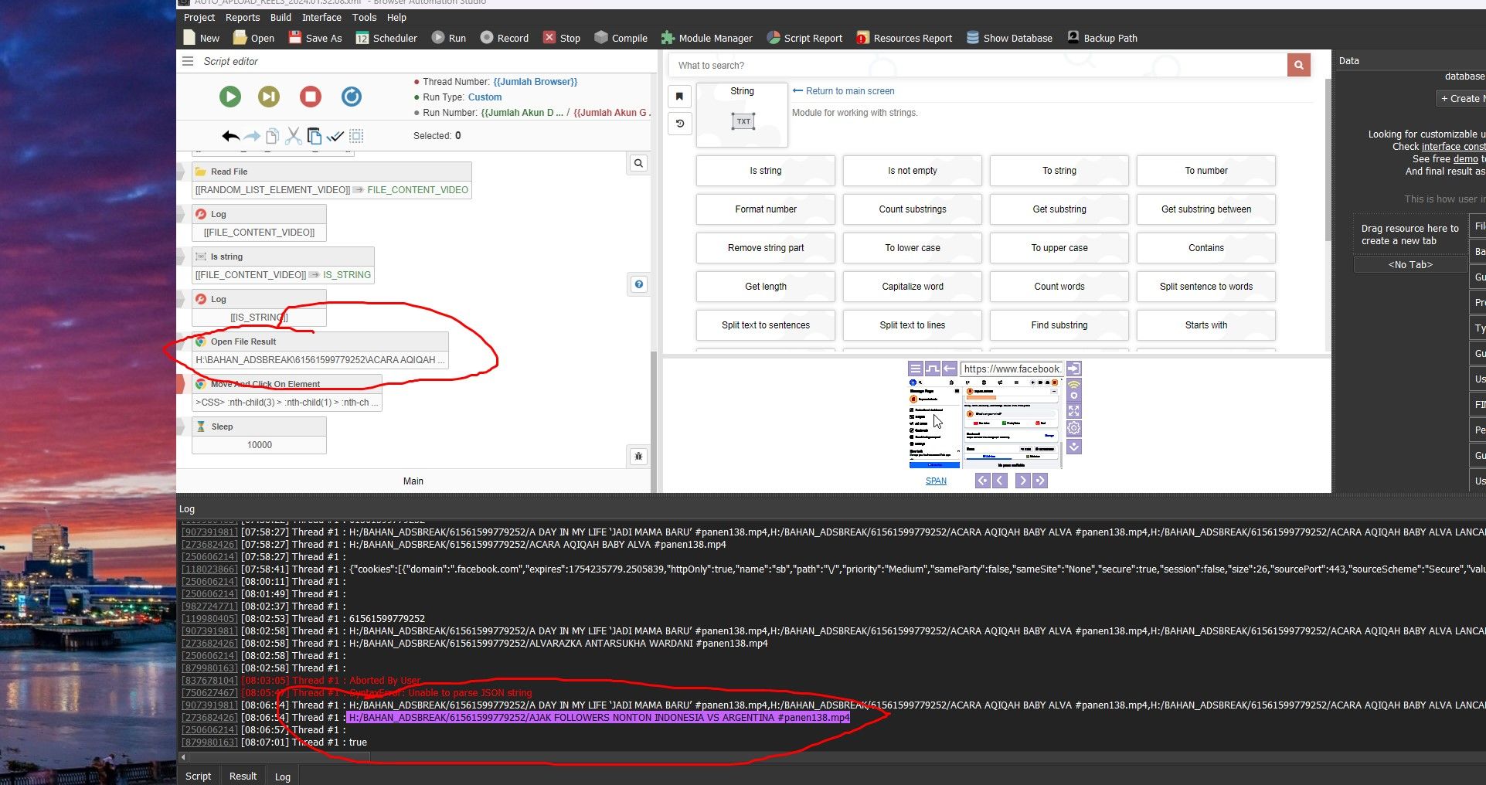The width and height of the screenshot is (1486, 785).
Task: Open the Run Type Custom selector
Action: coord(485,97)
